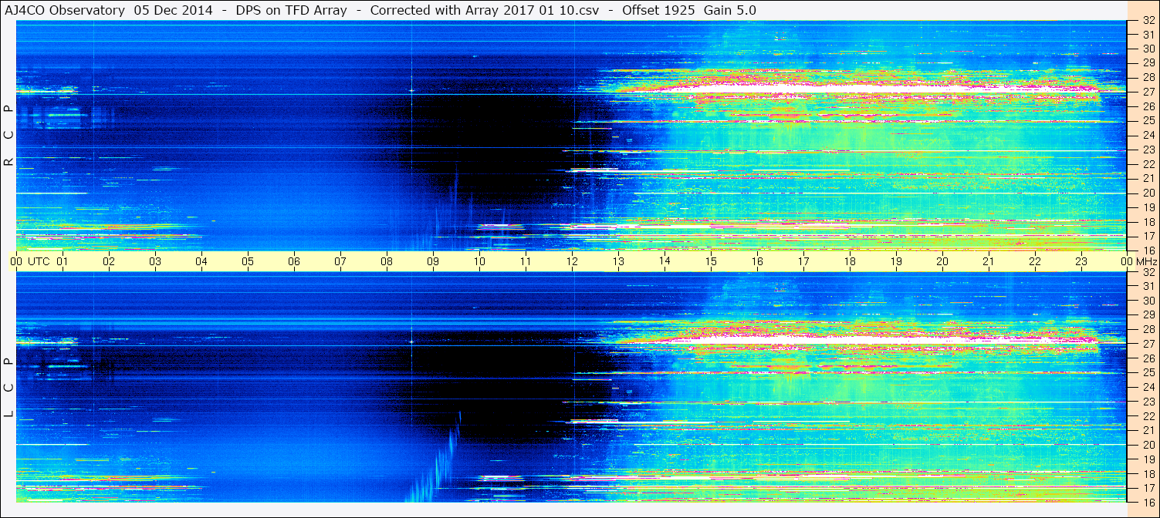Screen dimensions: 1160x518
Task: Click the 23 MHz label of the RCP panel
Action: 1148,150
